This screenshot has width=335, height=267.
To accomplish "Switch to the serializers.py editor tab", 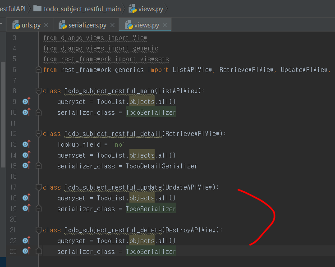I will pyautogui.click(x=87, y=25).
